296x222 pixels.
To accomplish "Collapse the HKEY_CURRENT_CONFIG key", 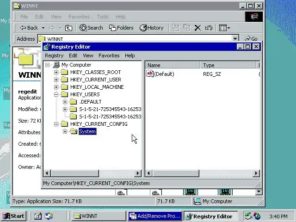I will click(56, 124).
